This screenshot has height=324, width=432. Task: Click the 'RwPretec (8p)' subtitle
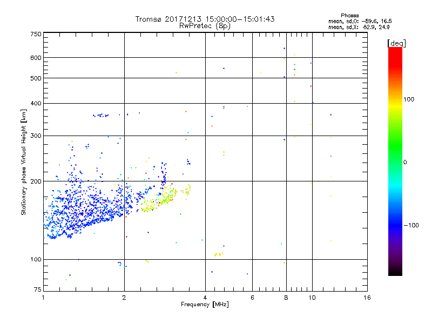click(205, 26)
